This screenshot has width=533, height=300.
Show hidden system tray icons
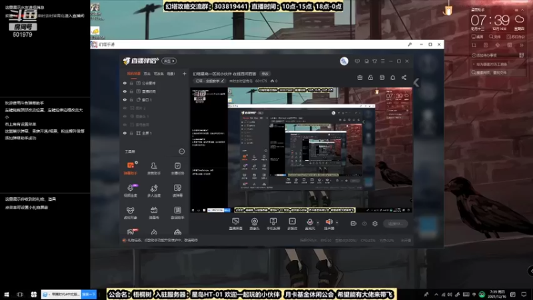pos(436,295)
